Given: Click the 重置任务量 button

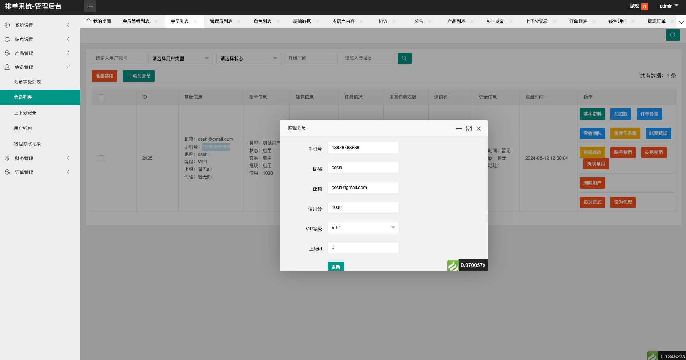Looking at the screenshot, I should (625, 133).
